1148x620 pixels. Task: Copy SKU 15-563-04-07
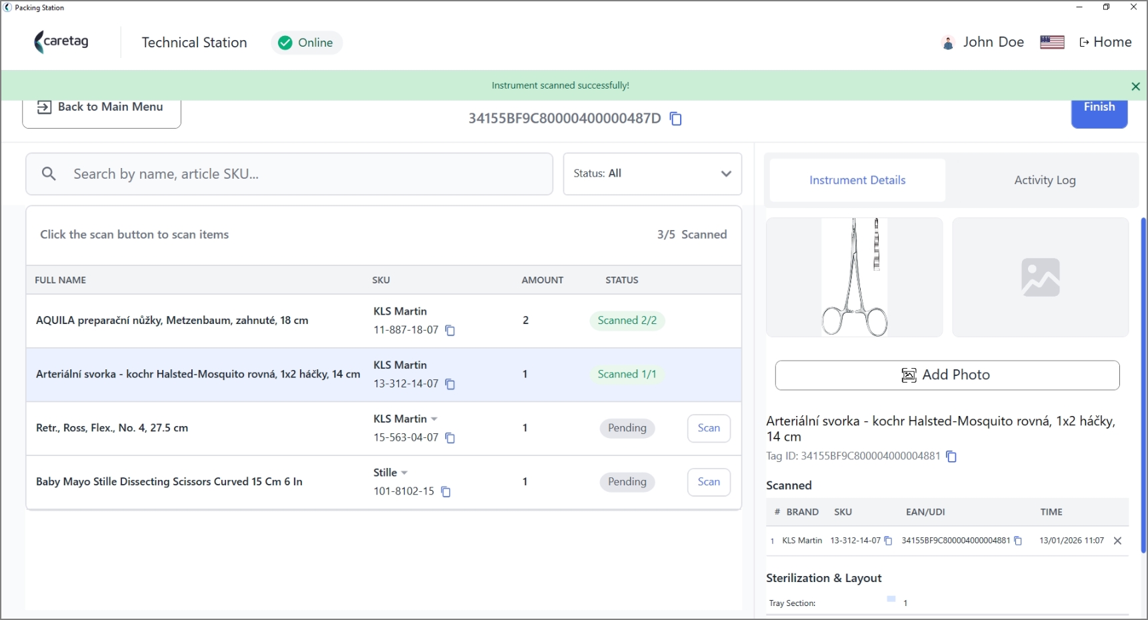[450, 438]
